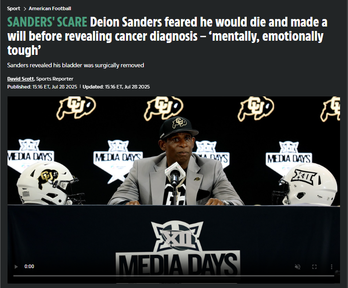Click the Updated 15:16 ET date text
The width and height of the screenshot is (348, 288).
pos(116,87)
